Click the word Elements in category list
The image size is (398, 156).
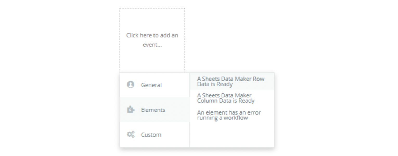tap(153, 110)
